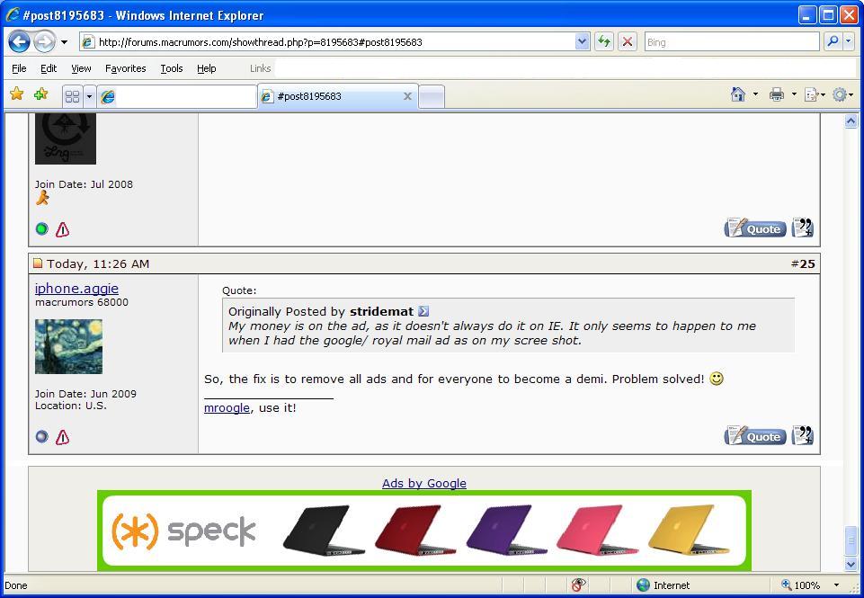The image size is (864, 598).
Task: Expand the Home button dropdown
Action: pyautogui.click(x=755, y=94)
